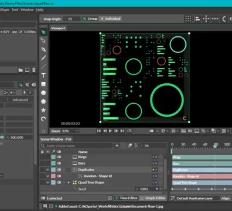232x211 pixels.
Task: Select the Arc shape tool
Action: click(43, 119)
